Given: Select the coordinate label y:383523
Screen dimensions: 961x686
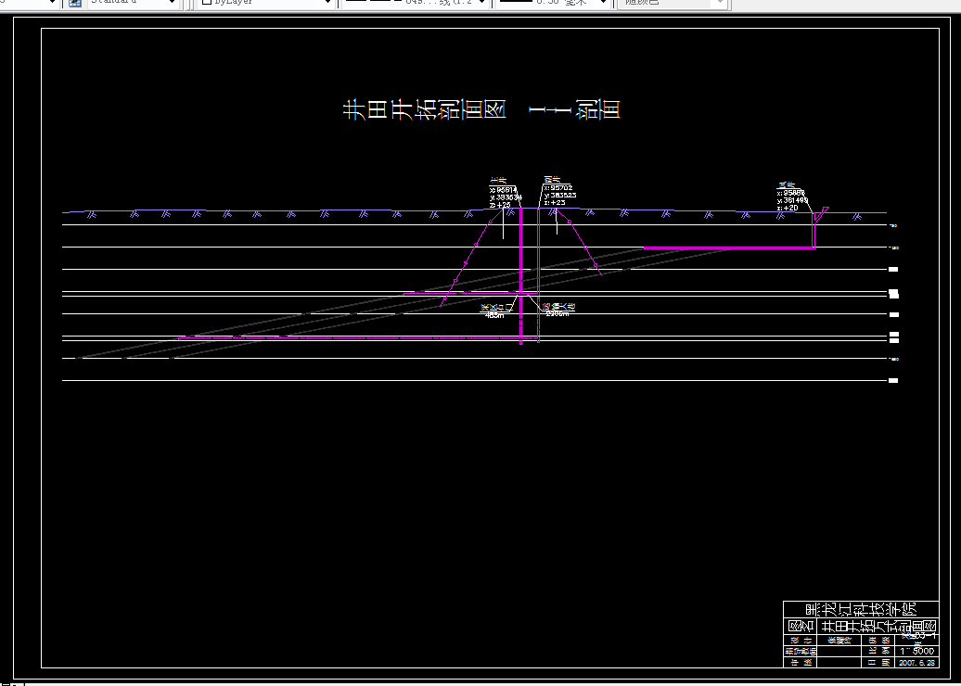Looking at the screenshot, I should pyautogui.click(x=560, y=196).
